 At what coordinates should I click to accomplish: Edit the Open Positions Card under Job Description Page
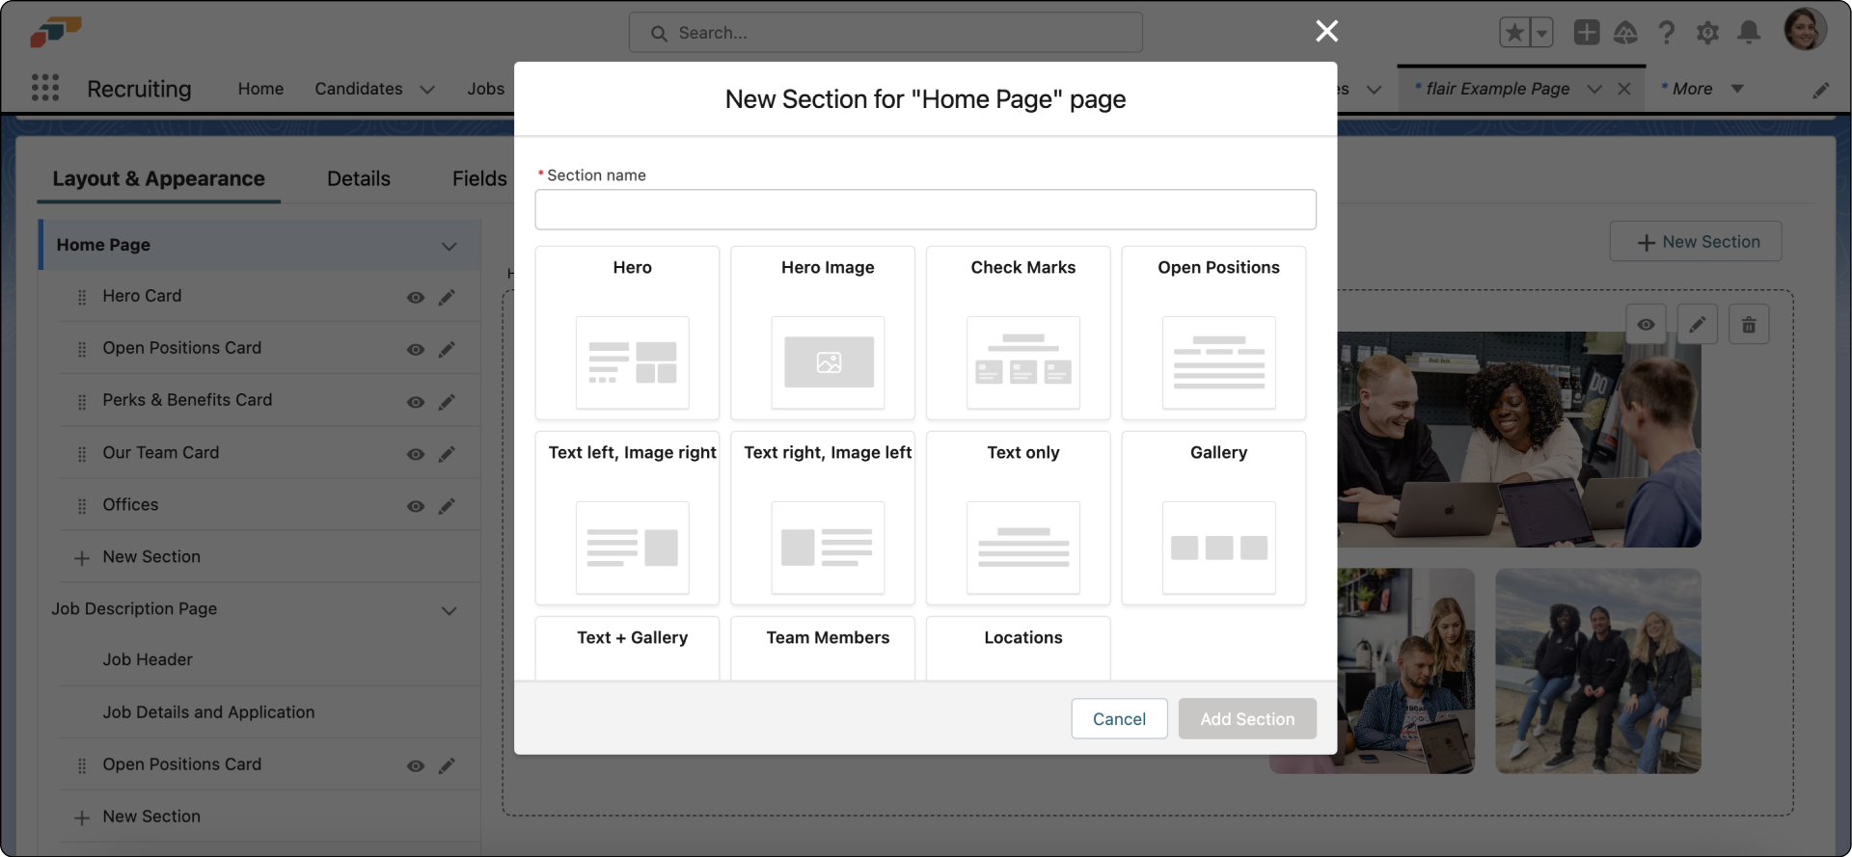pos(447,765)
